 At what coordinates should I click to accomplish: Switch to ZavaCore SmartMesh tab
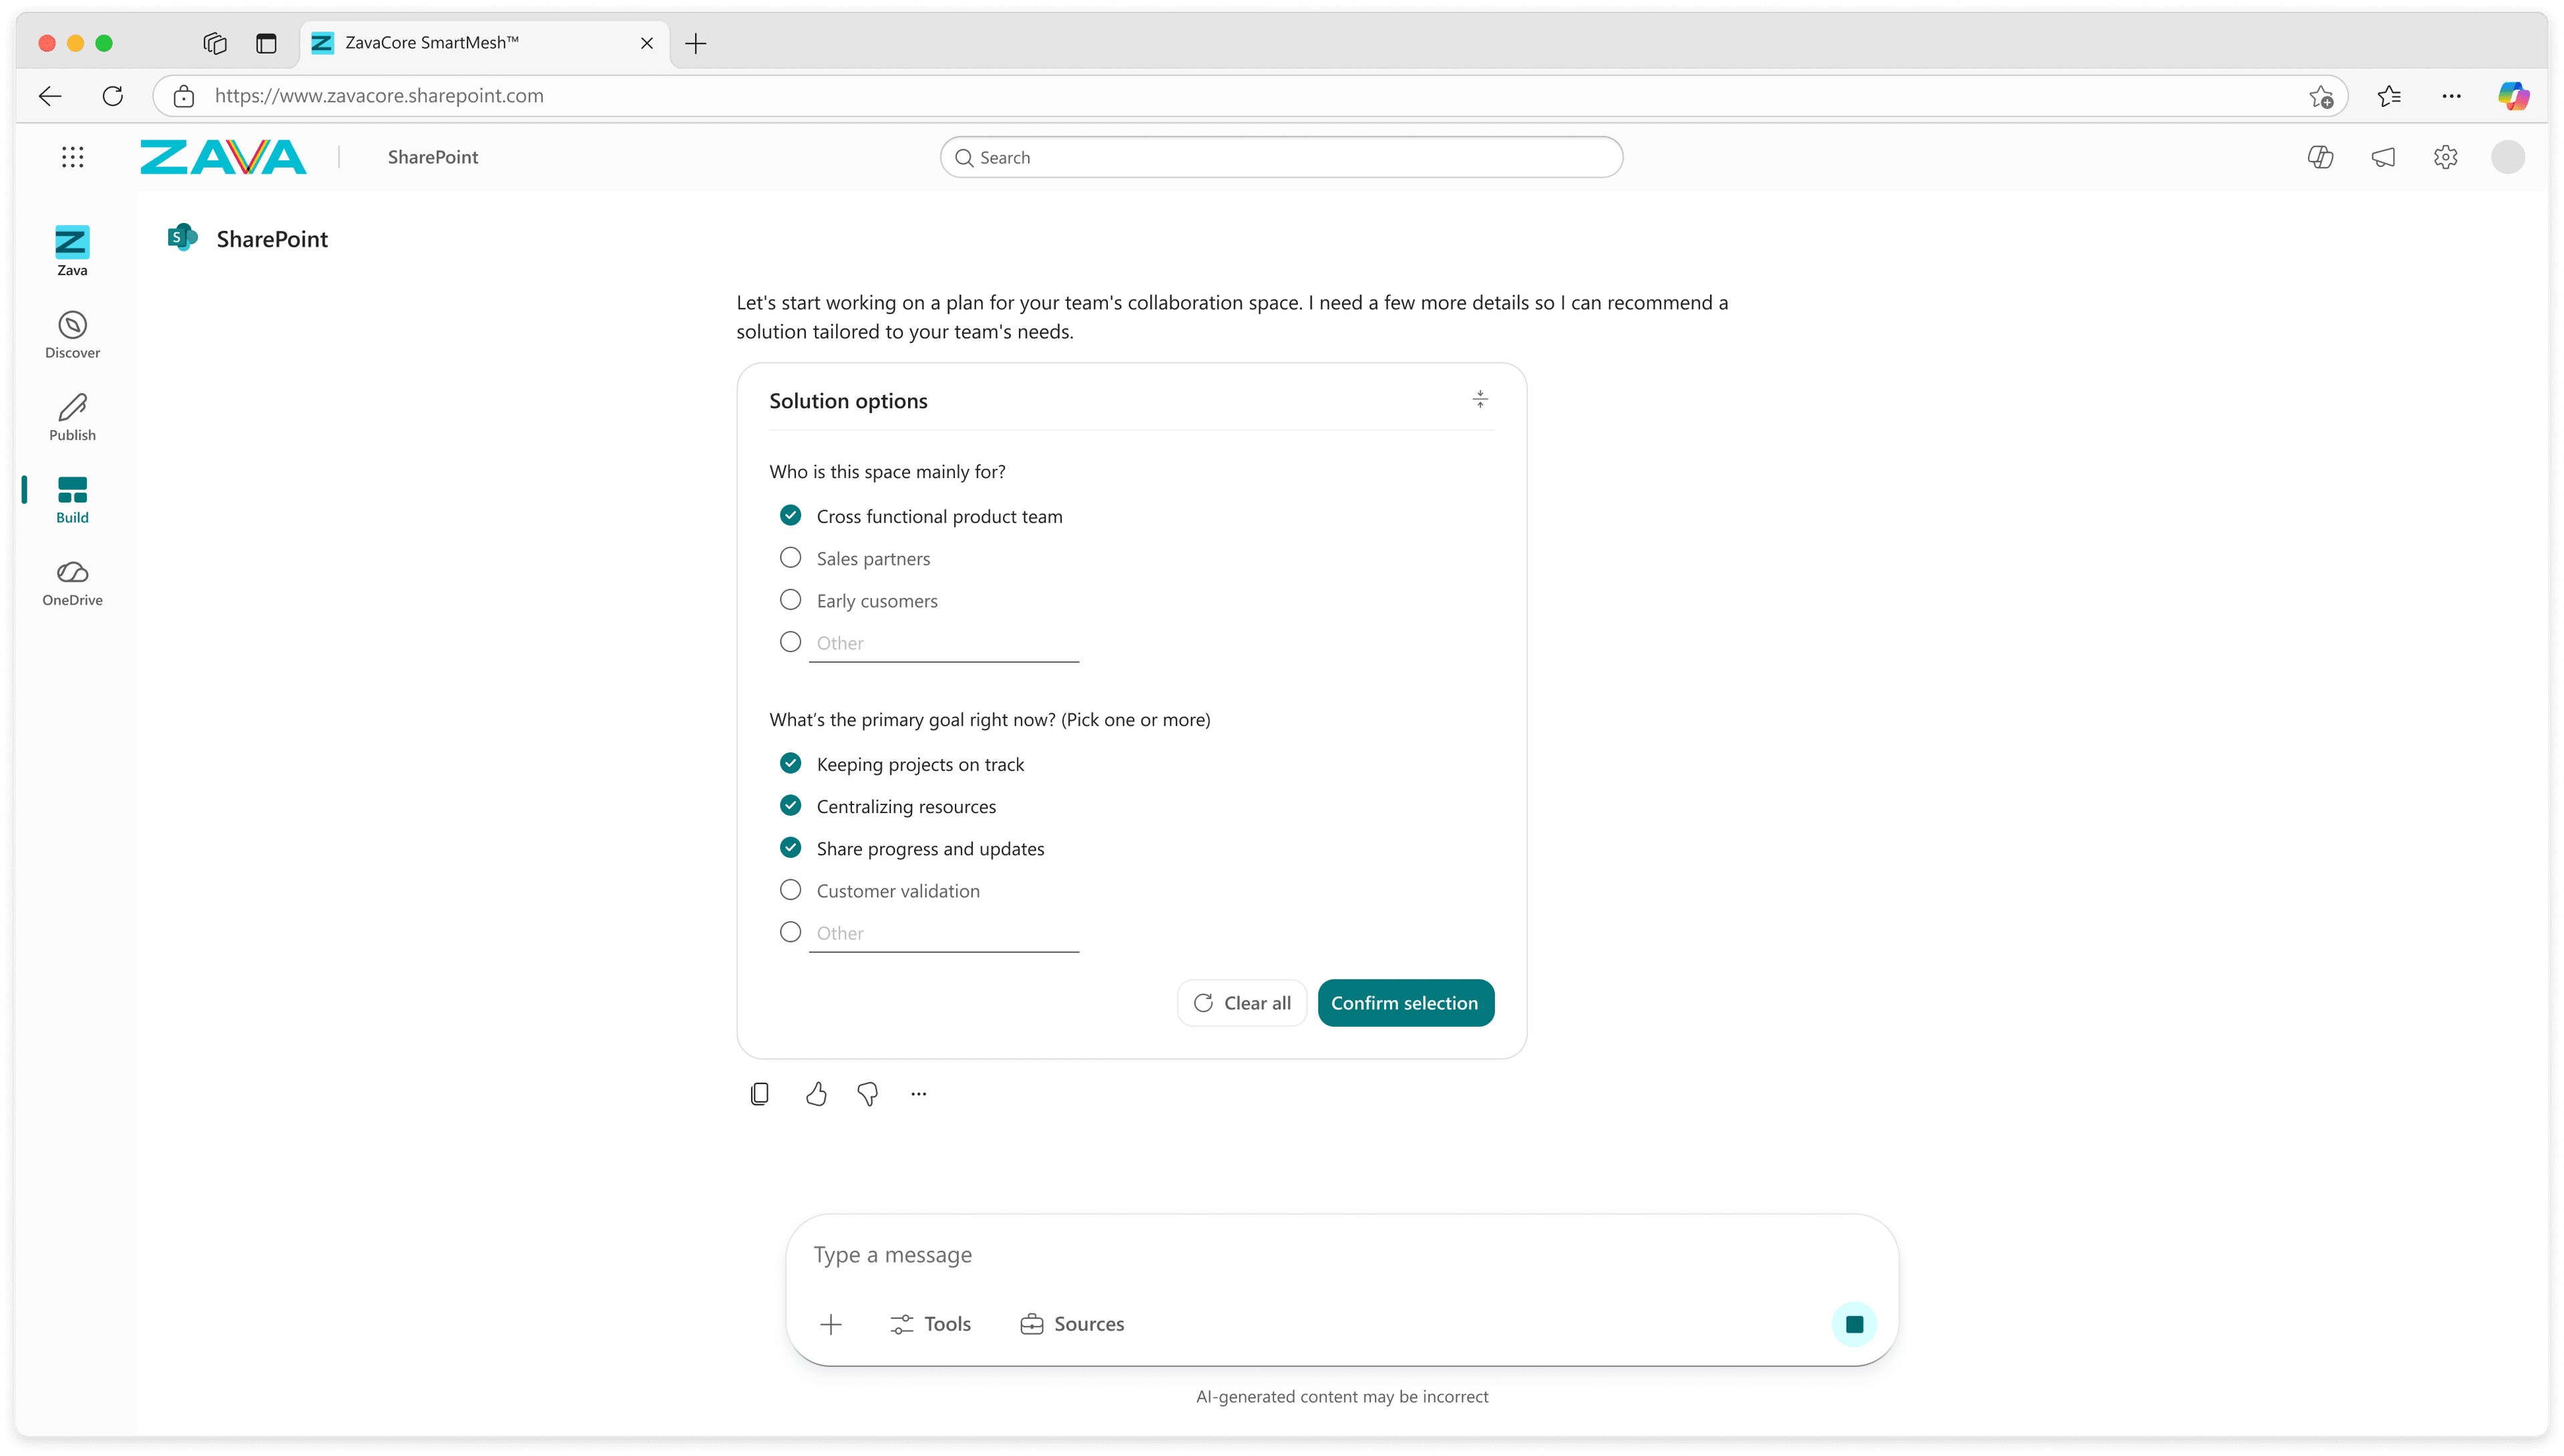point(484,43)
